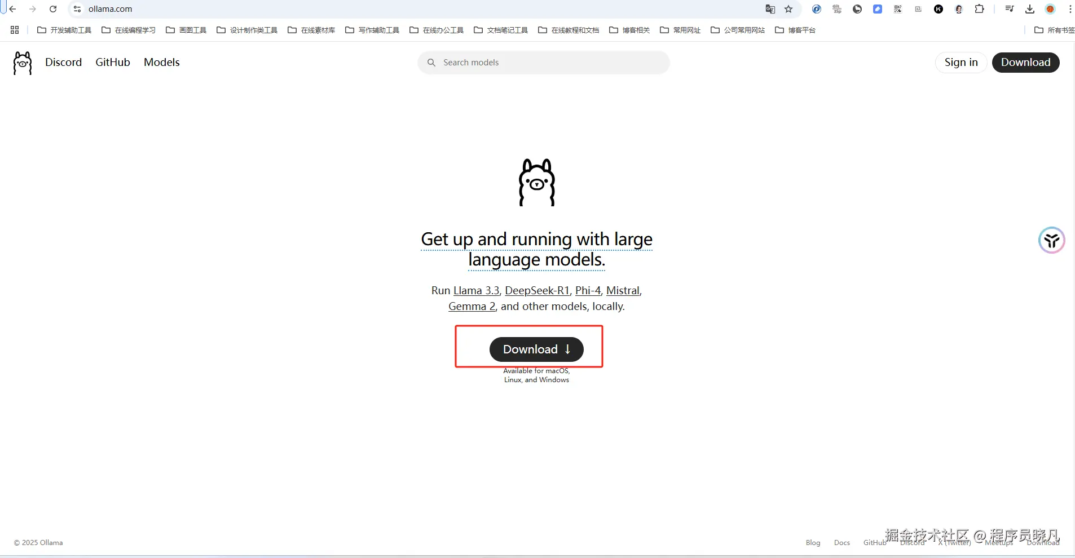Open the basketball profile avatar
The image size is (1075, 558).
pyautogui.click(x=1050, y=9)
